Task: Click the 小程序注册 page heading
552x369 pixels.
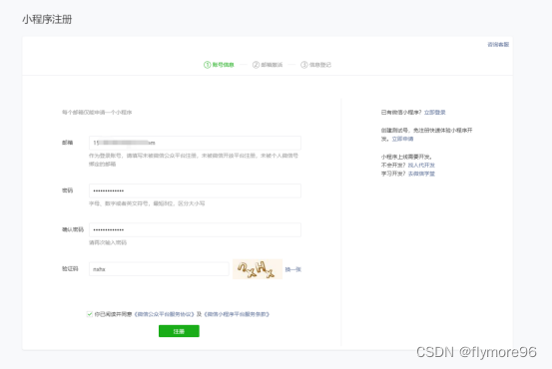Action: click(x=47, y=19)
